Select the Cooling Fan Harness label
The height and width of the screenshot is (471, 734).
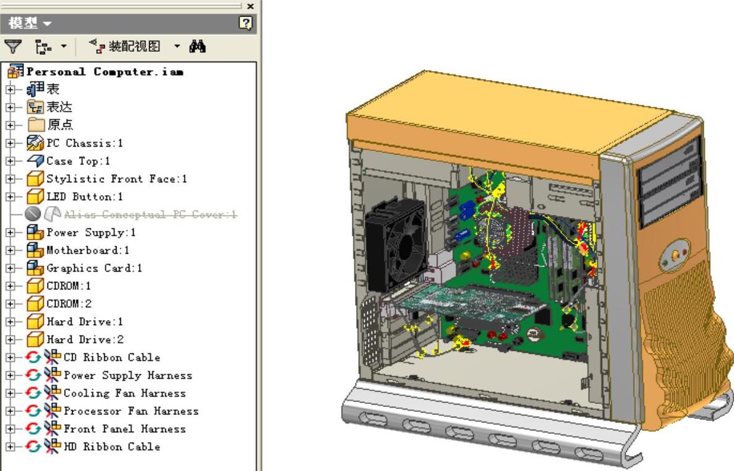click(x=124, y=393)
